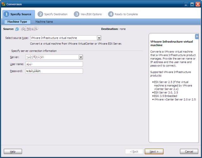202x158 pixels.
Task: Go to Ready to Complete step
Action: [x=123, y=14]
